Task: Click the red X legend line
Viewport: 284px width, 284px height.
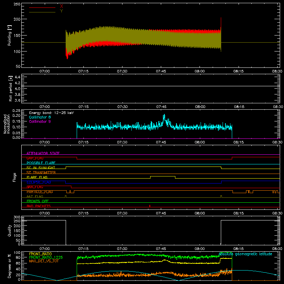Action: click(42, 7)
